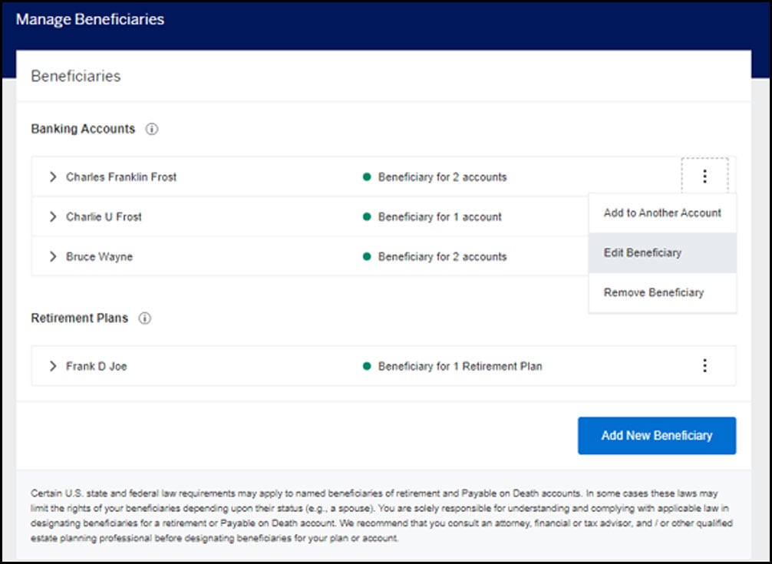This screenshot has width=772, height=564.
Task: Select the Remove Beneficiary menu option
Action: coord(653,292)
